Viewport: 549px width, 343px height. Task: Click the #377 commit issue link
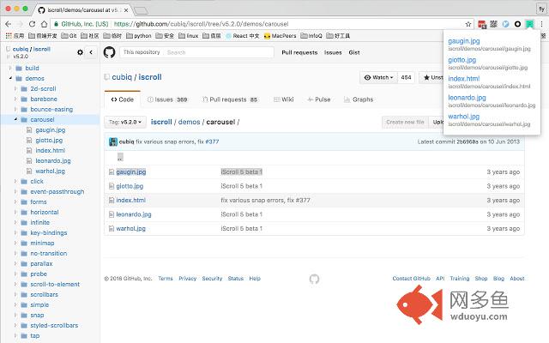[212, 141]
